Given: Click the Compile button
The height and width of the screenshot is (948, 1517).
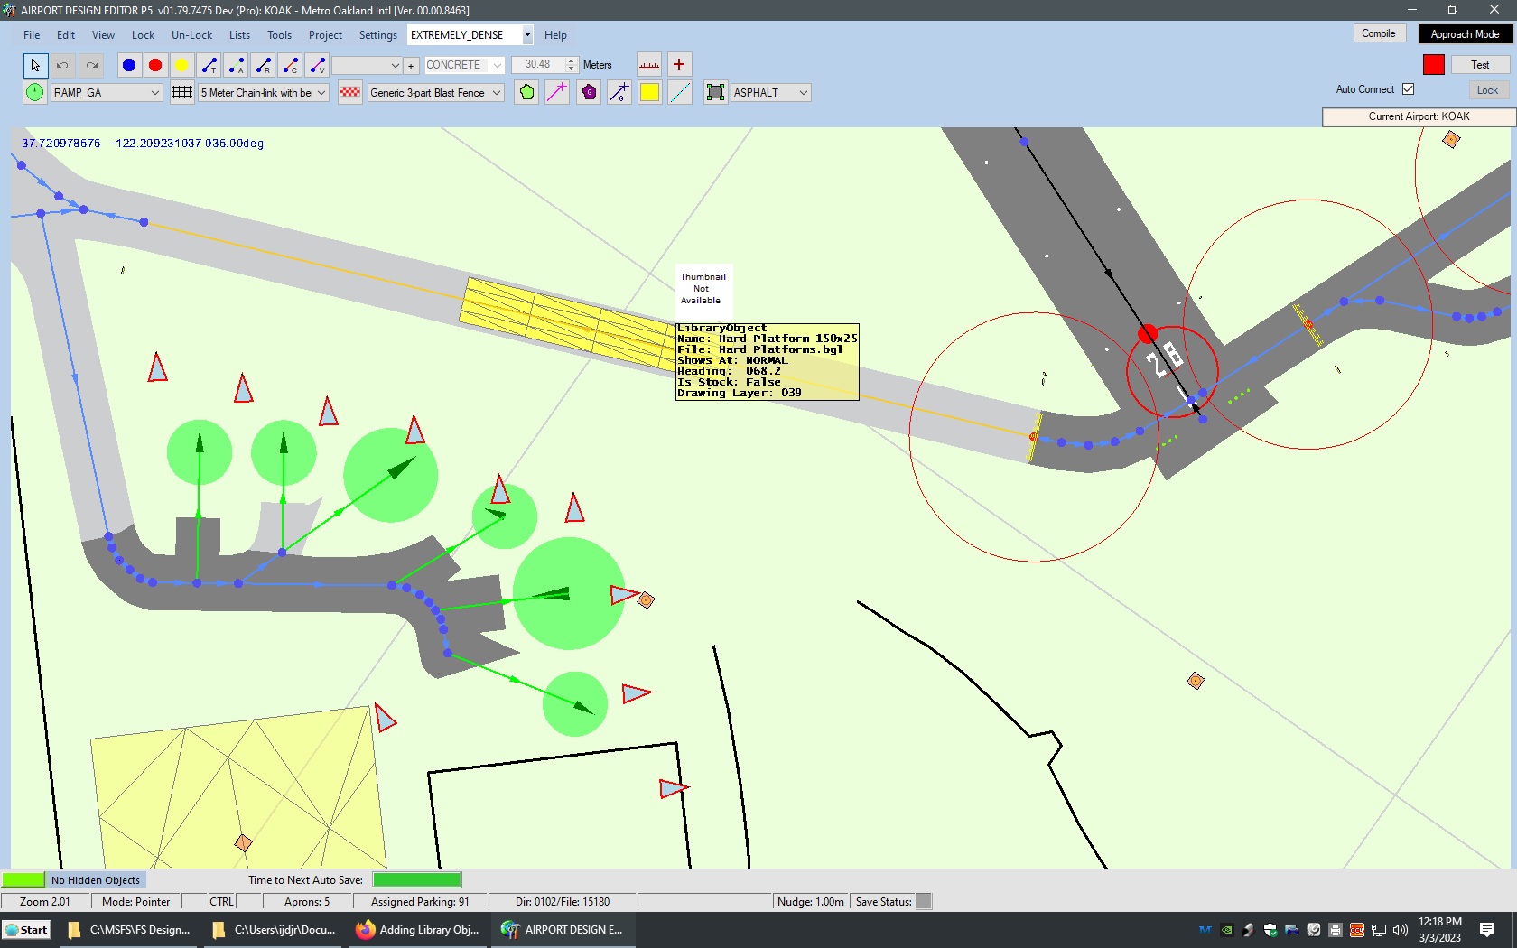Looking at the screenshot, I should pyautogui.click(x=1378, y=33).
